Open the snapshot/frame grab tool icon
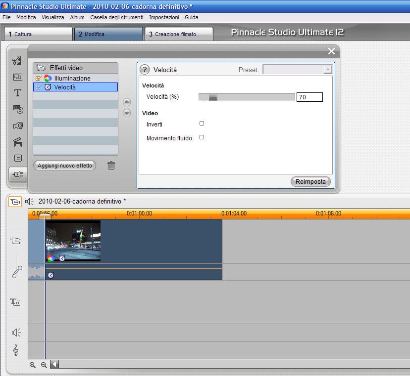The height and width of the screenshot is (376, 410). [x=18, y=77]
